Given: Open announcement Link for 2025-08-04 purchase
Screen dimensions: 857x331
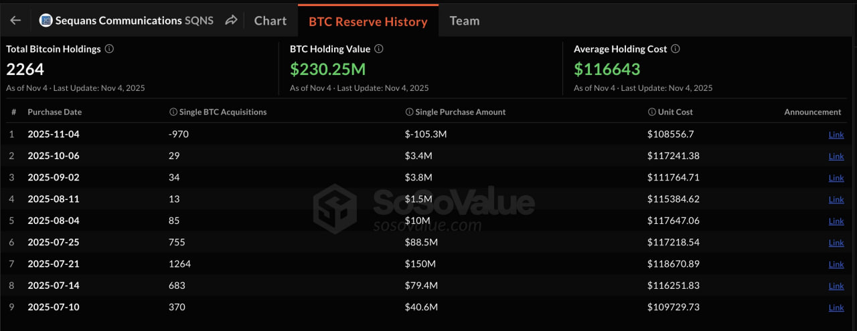Looking at the screenshot, I should pyautogui.click(x=836, y=221).
